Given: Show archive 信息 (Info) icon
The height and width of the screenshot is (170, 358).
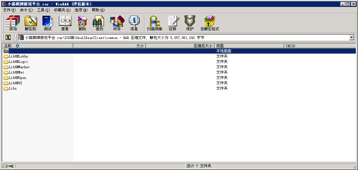Looking at the screenshot, I should tap(134, 23).
